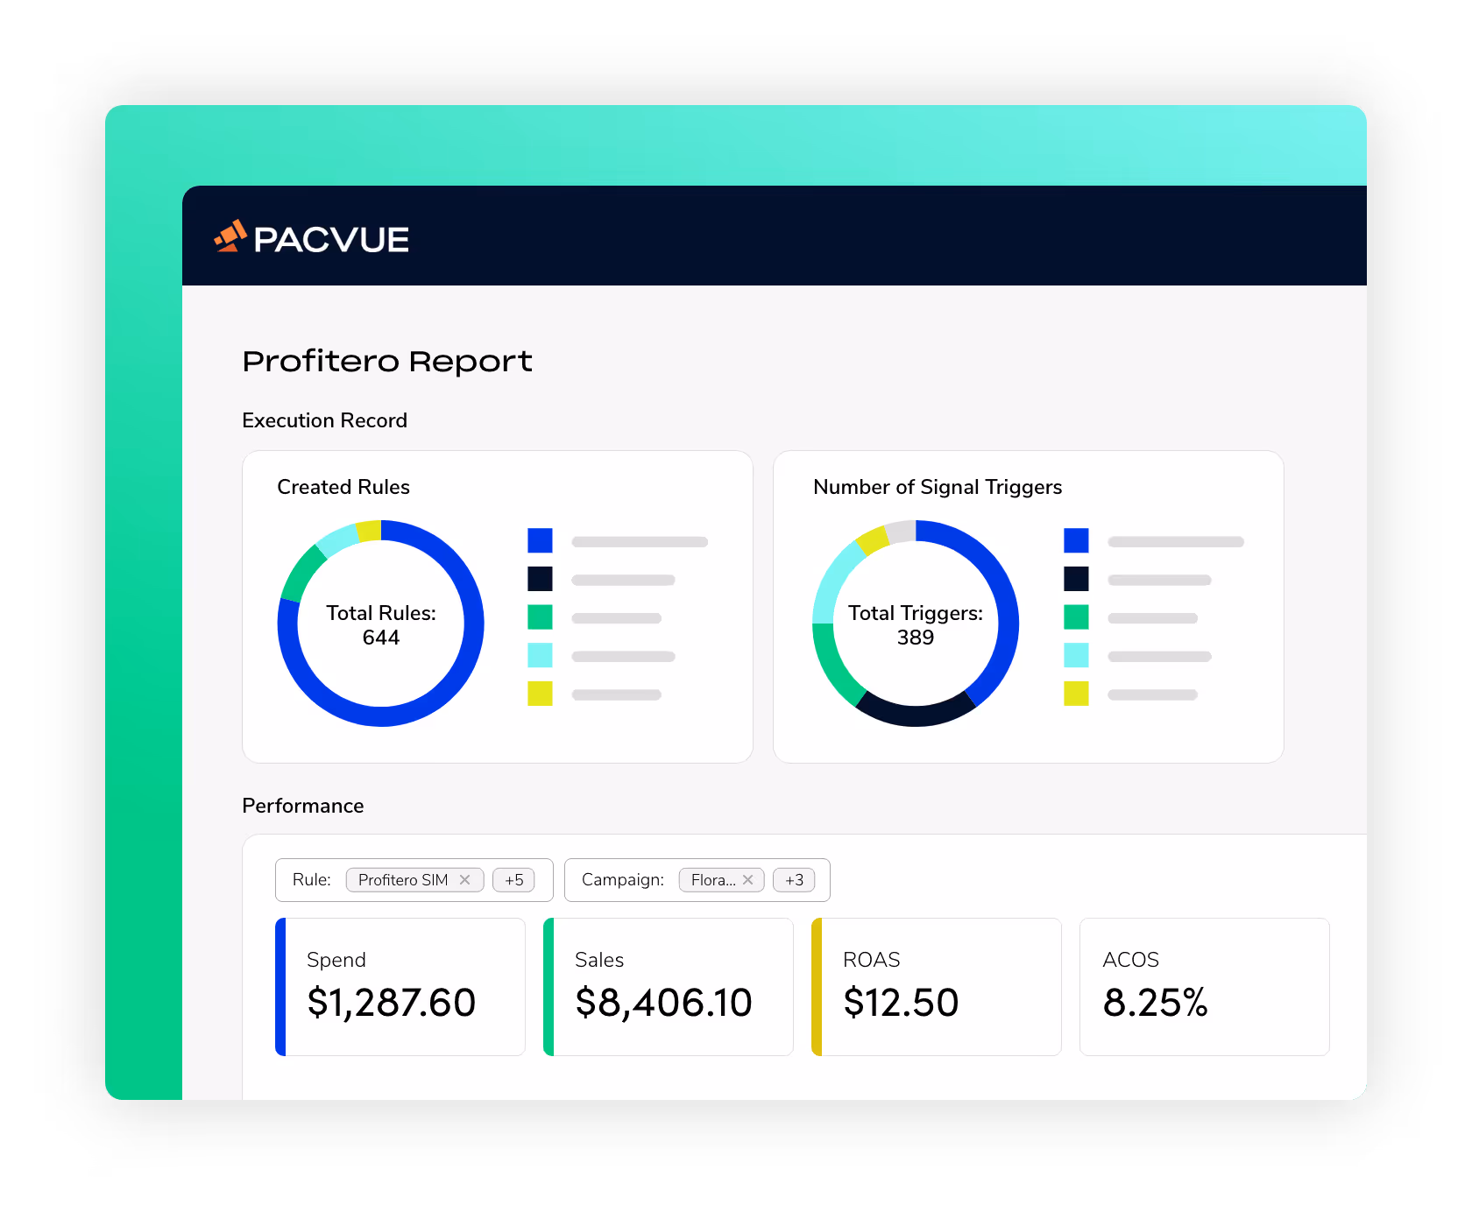
Task: Open the ROAS metric card
Action: 937,987
